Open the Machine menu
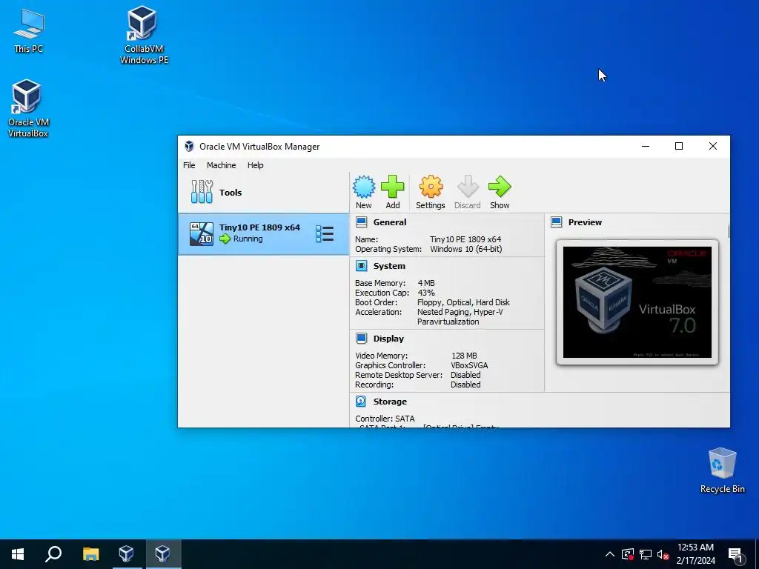The image size is (759, 569). 221,165
